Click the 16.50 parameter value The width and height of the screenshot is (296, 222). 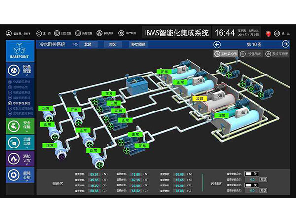pyautogui.click(x=94, y=186)
